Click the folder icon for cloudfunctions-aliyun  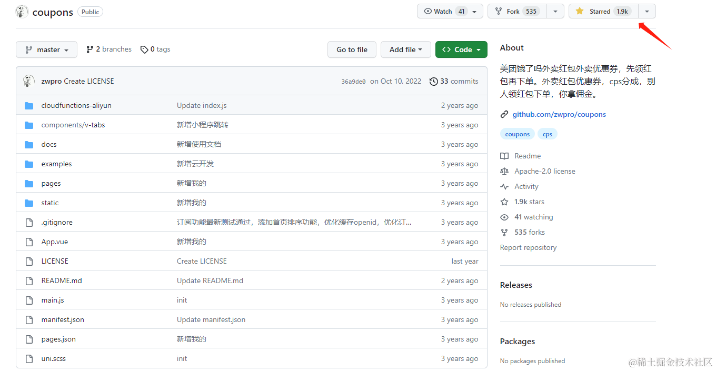click(x=29, y=106)
